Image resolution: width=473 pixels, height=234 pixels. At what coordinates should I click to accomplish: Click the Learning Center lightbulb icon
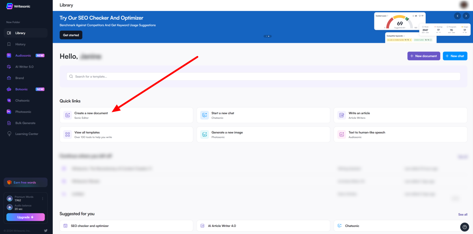(9, 134)
